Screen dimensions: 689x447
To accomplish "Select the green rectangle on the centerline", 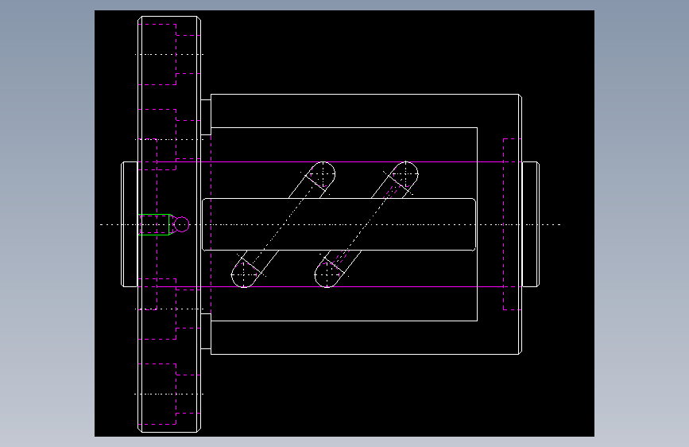I will pos(154,225).
